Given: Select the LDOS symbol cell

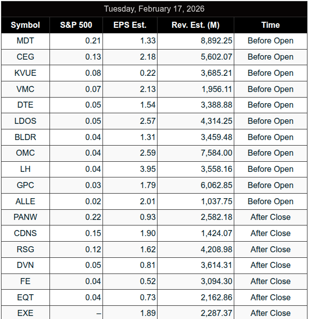Looking at the screenshot, I should pyautogui.click(x=25, y=121).
